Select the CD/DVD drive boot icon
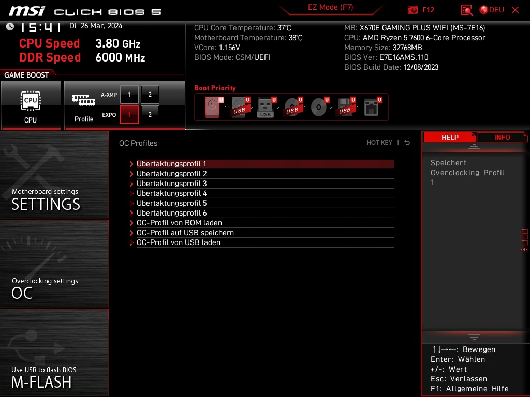Screen dimensions: 530x397 point(318,107)
